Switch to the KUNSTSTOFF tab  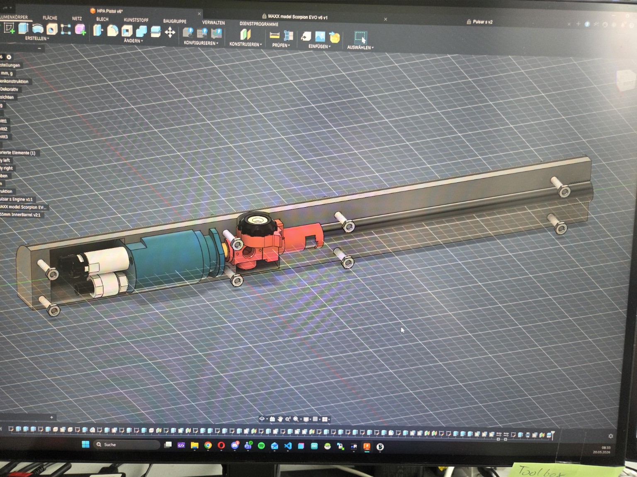pos(136,20)
